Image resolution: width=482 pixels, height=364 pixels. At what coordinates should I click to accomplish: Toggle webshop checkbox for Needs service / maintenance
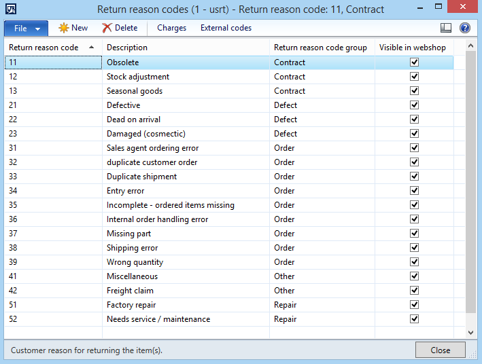click(x=414, y=319)
